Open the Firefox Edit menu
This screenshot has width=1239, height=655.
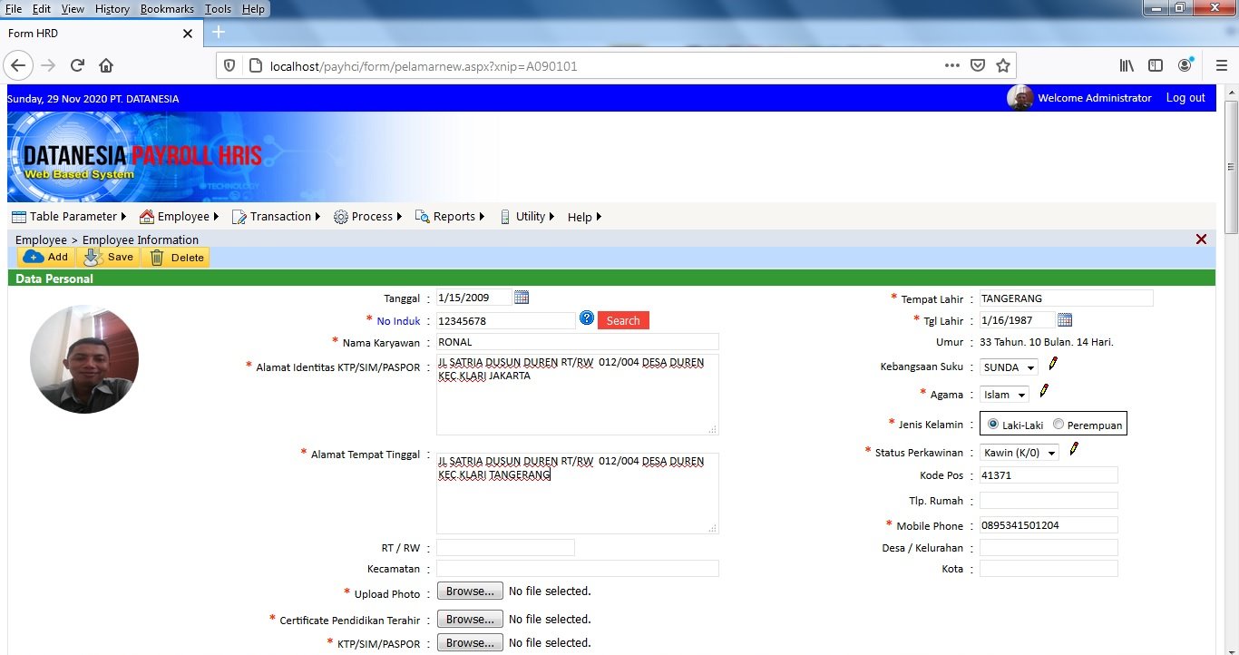(42, 9)
